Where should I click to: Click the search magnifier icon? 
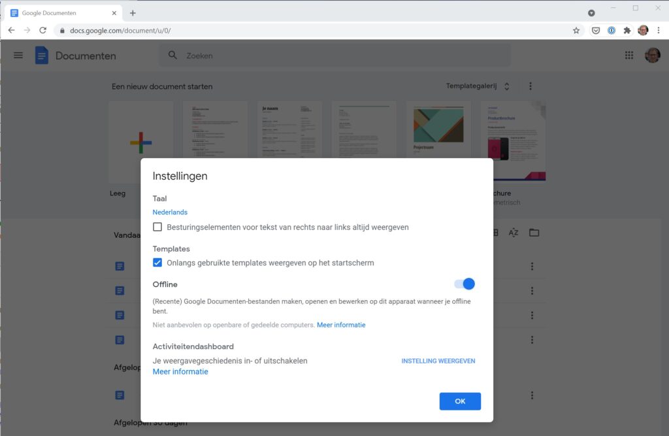(172, 55)
